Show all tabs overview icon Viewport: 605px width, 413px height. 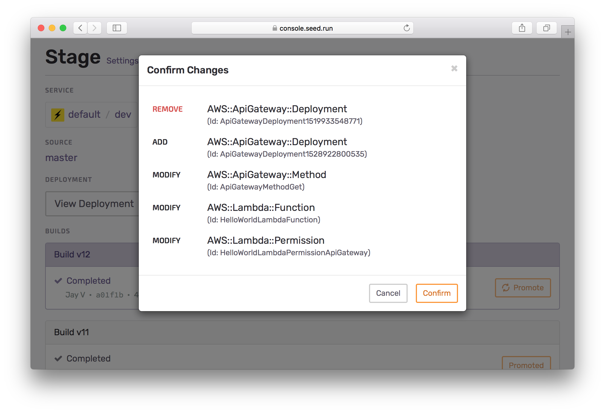coord(546,28)
